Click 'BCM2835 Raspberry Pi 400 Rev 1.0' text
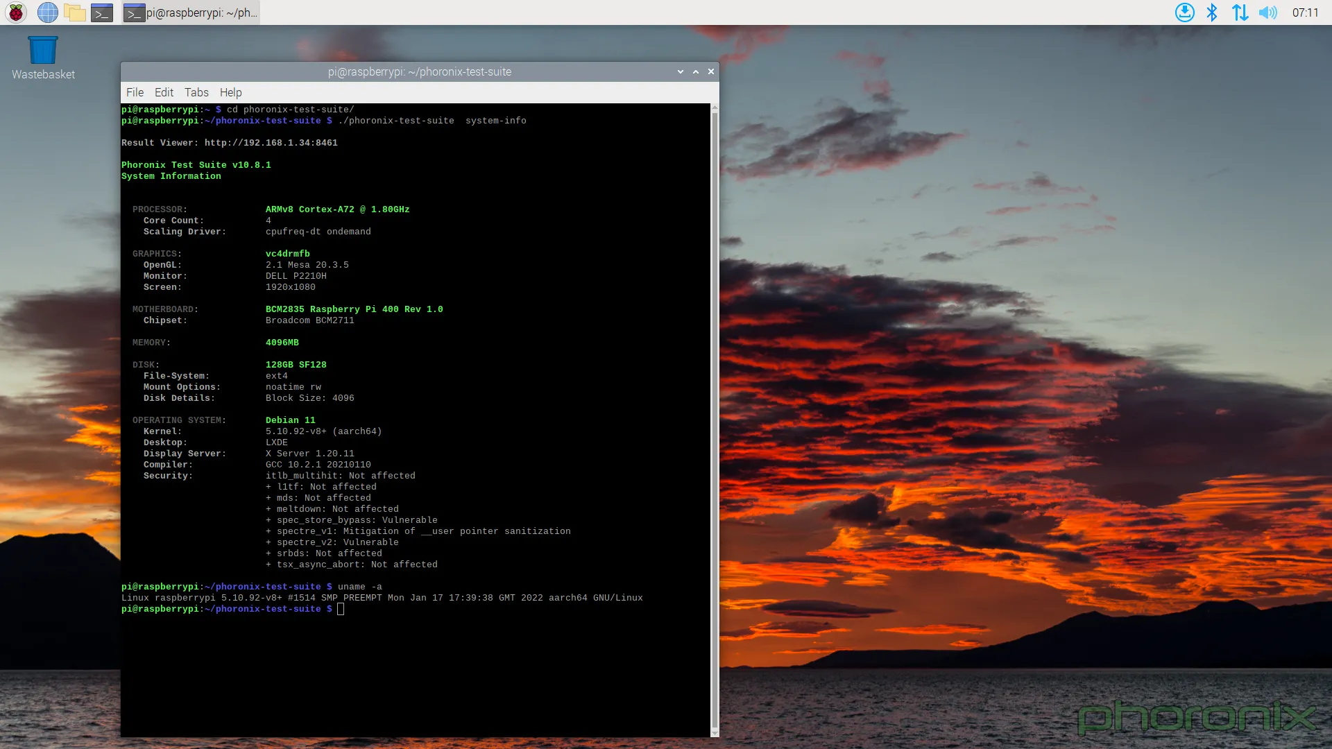The width and height of the screenshot is (1332, 749). tap(355, 309)
